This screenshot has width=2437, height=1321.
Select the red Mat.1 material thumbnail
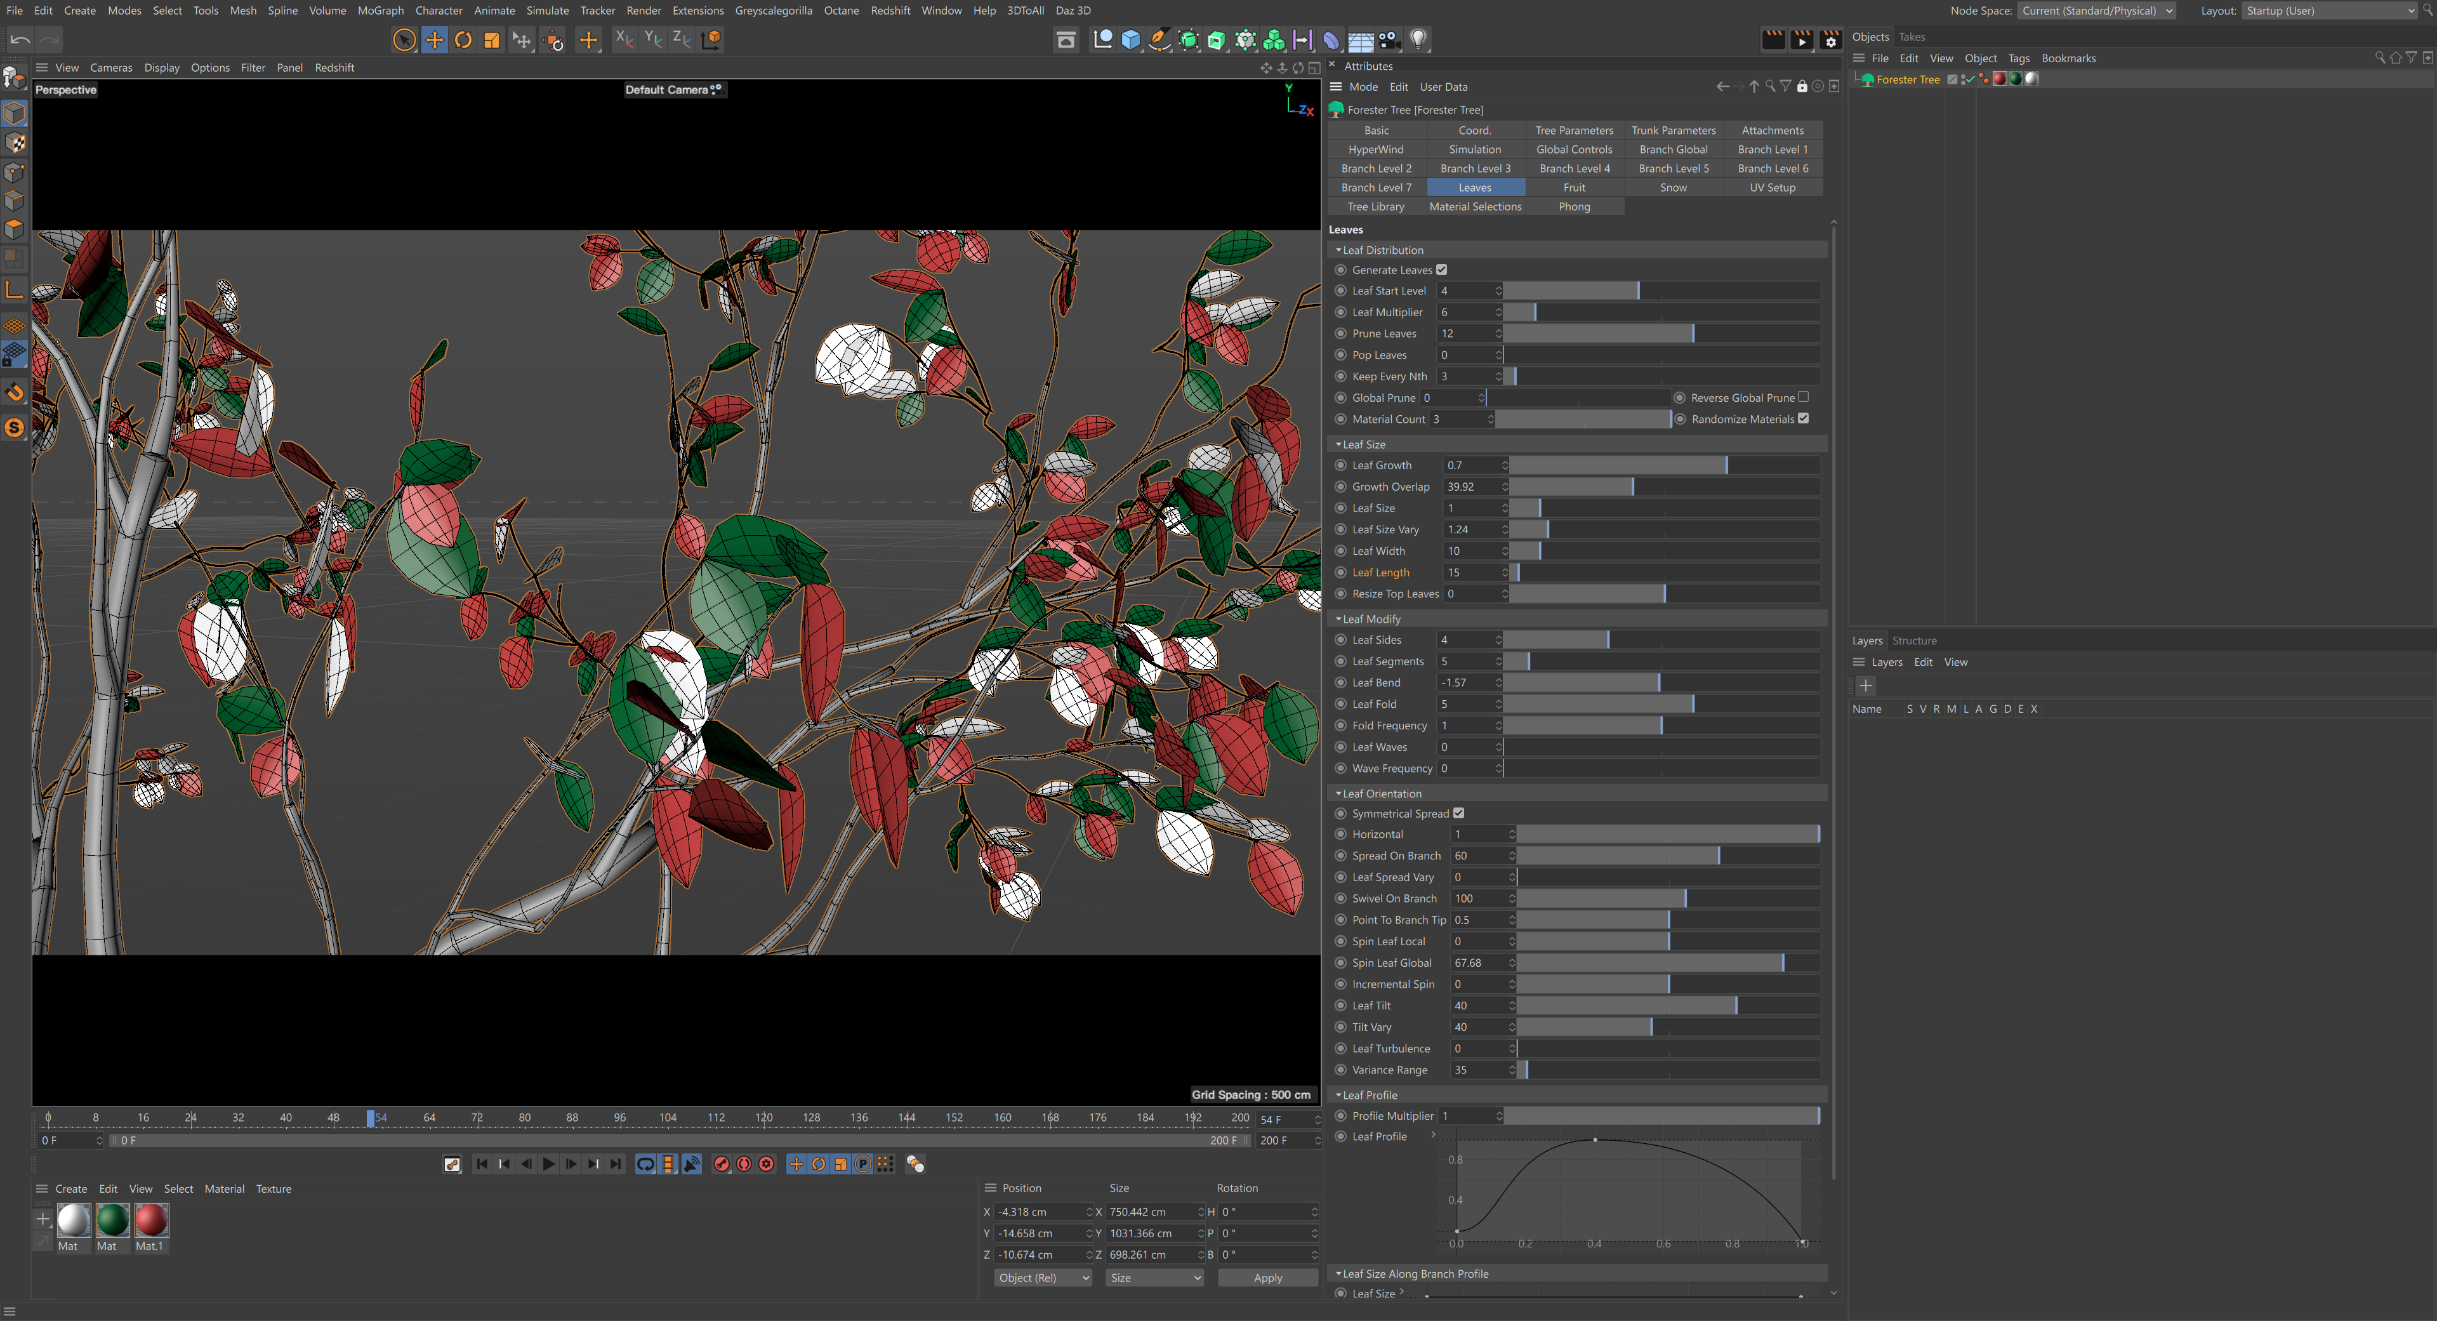click(x=152, y=1221)
